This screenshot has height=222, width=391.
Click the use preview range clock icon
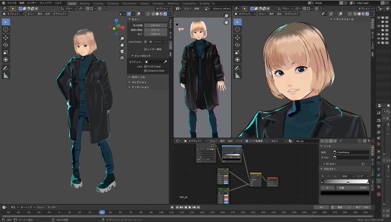tap(332, 207)
